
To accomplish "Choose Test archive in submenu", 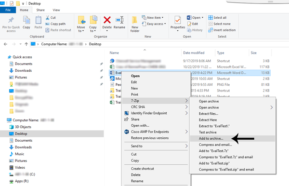I will [233, 132].
